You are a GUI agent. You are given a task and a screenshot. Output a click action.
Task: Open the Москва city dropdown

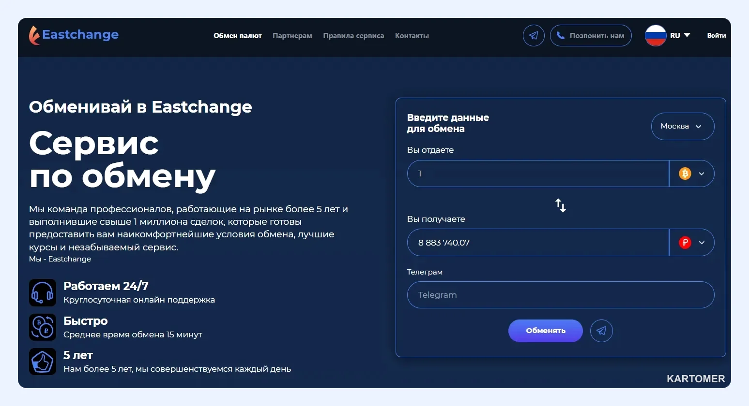(683, 126)
